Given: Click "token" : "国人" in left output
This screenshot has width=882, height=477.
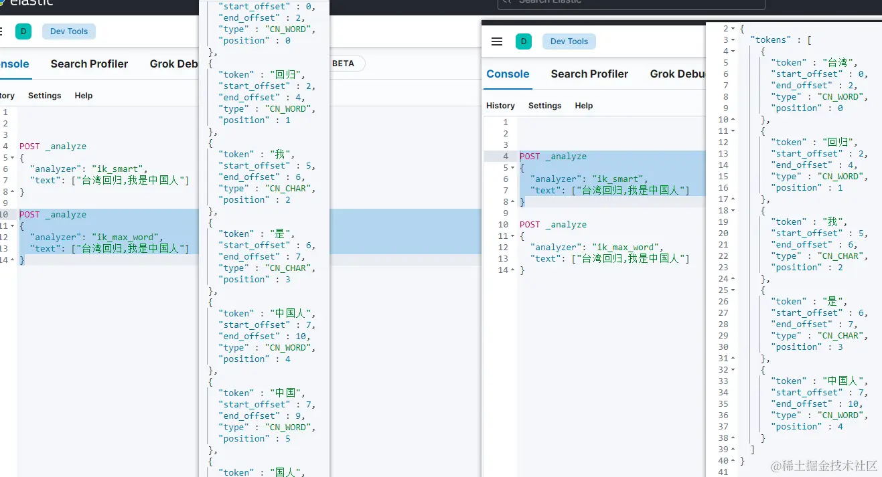Looking at the screenshot, I should pyautogui.click(x=261, y=472).
